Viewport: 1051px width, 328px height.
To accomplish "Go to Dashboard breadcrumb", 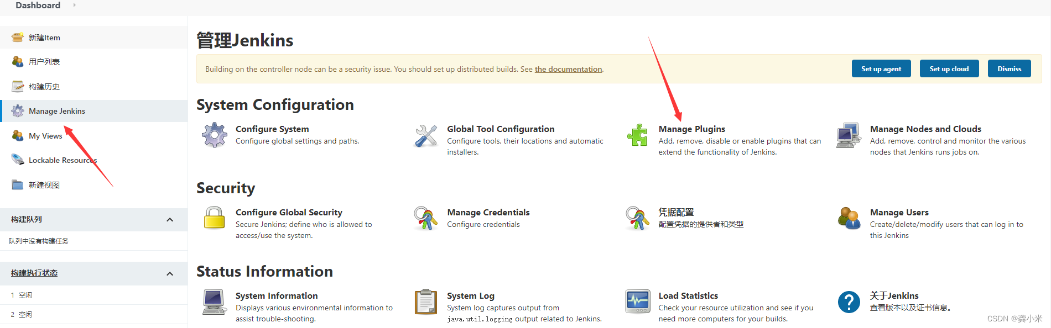I will click(38, 5).
